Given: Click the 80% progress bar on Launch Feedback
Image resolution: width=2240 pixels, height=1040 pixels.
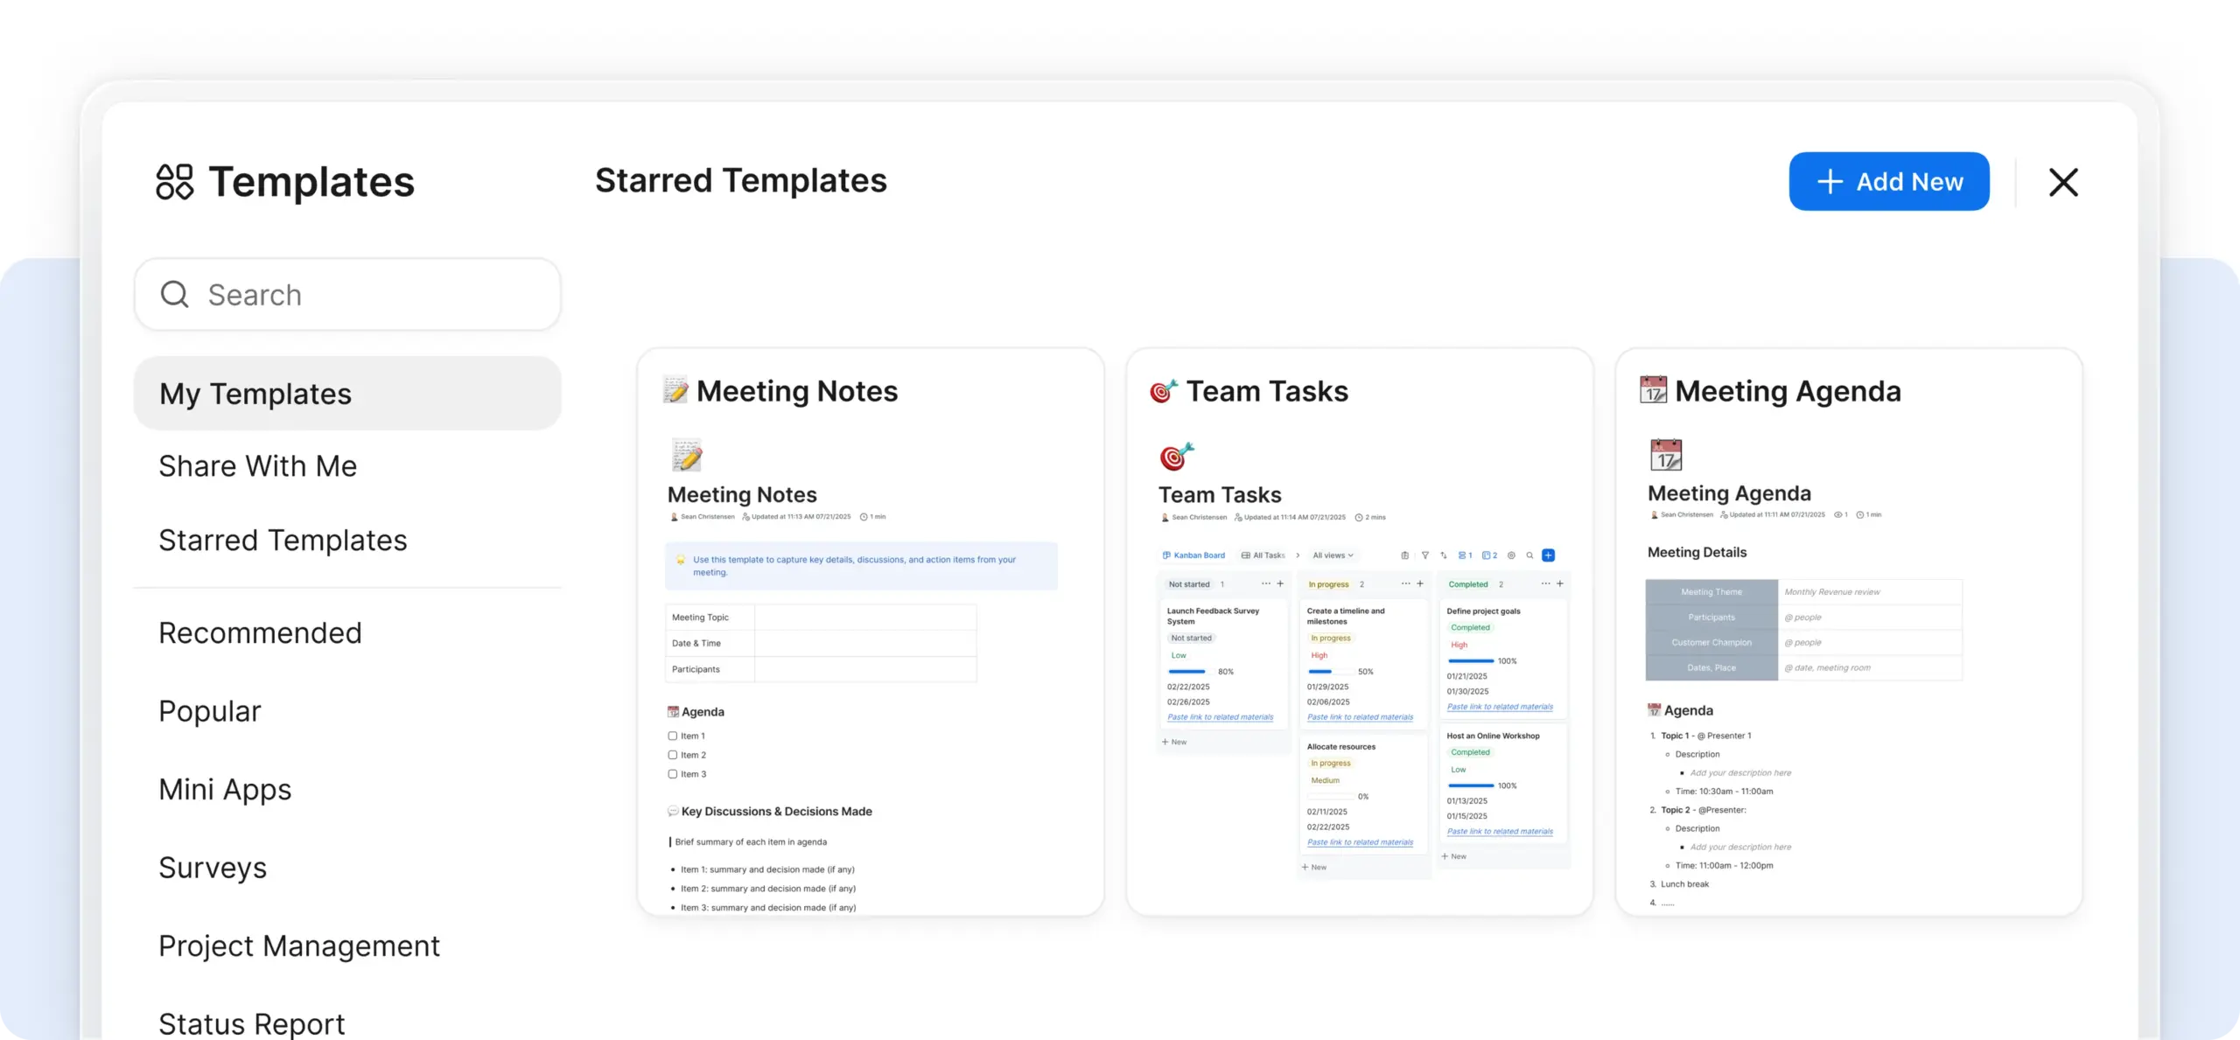Looking at the screenshot, I should (1187, 672).
